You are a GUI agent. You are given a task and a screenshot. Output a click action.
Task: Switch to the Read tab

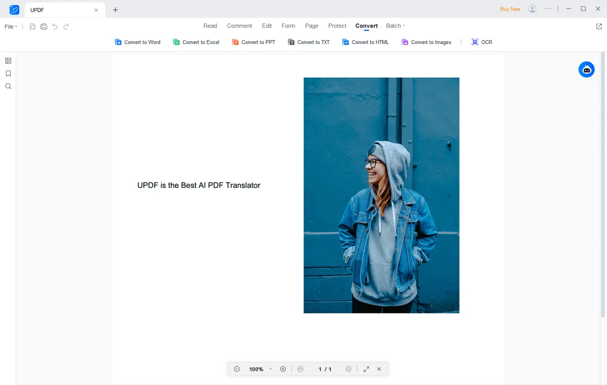point(210,26)
